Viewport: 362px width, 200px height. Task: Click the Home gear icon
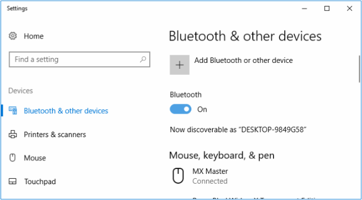13,36
